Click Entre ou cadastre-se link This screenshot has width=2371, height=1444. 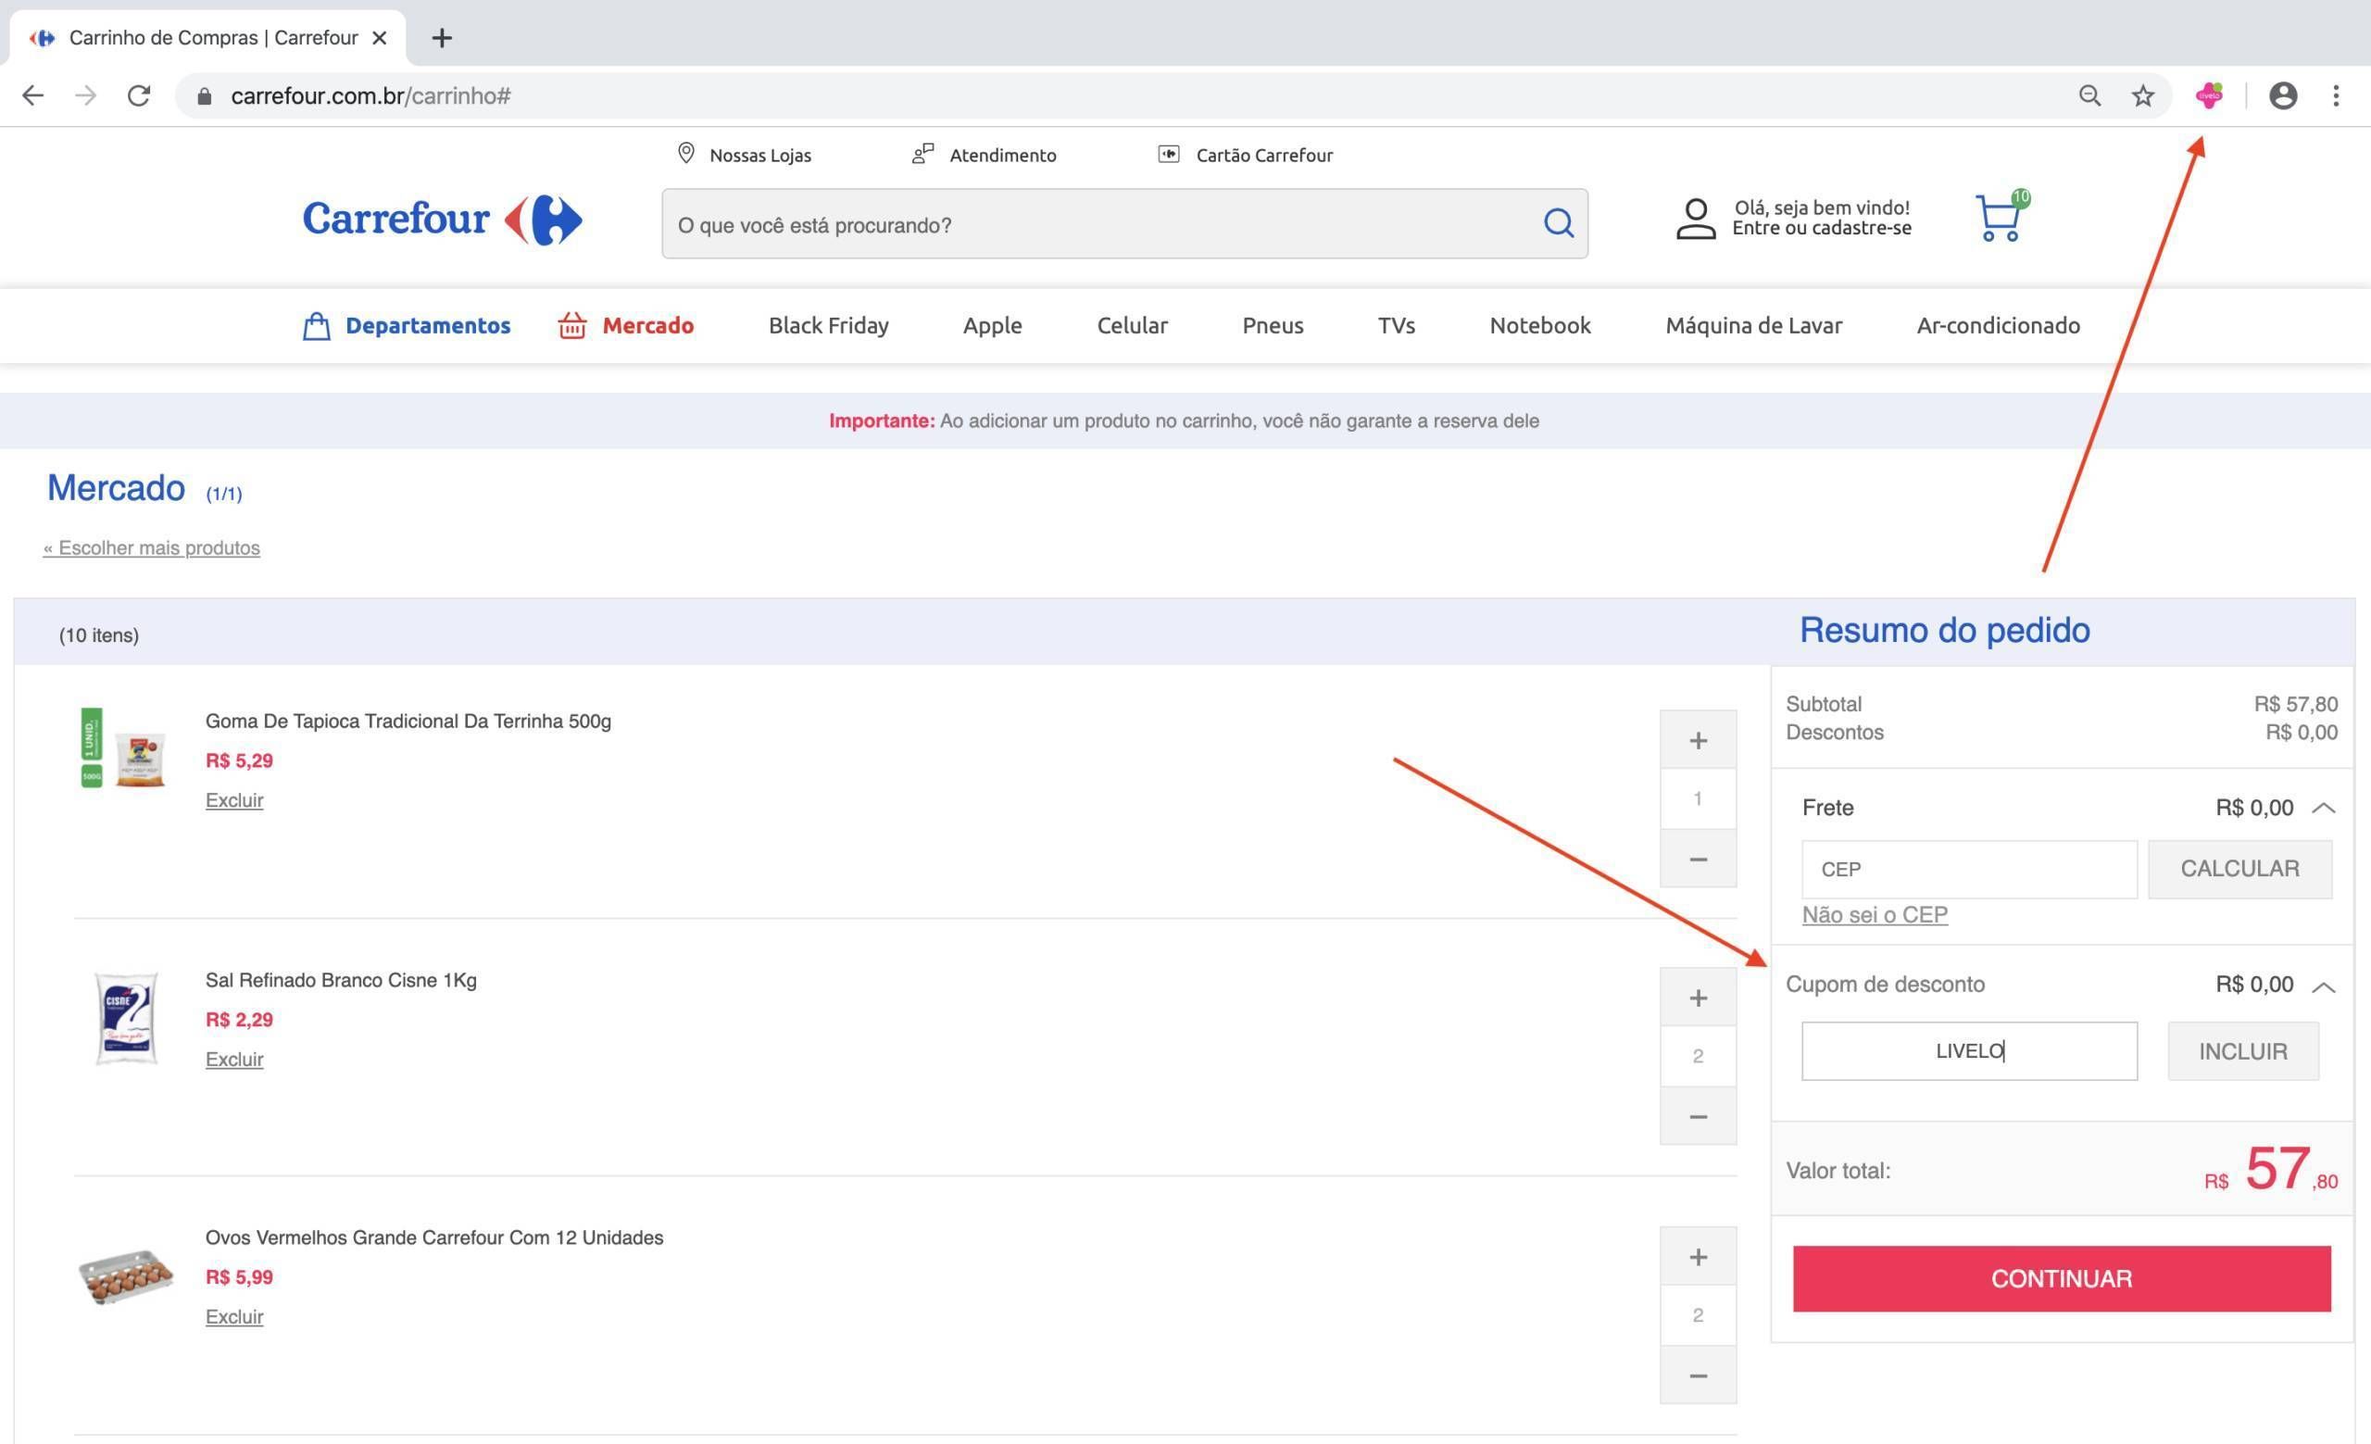click(x=1821, y=228)
